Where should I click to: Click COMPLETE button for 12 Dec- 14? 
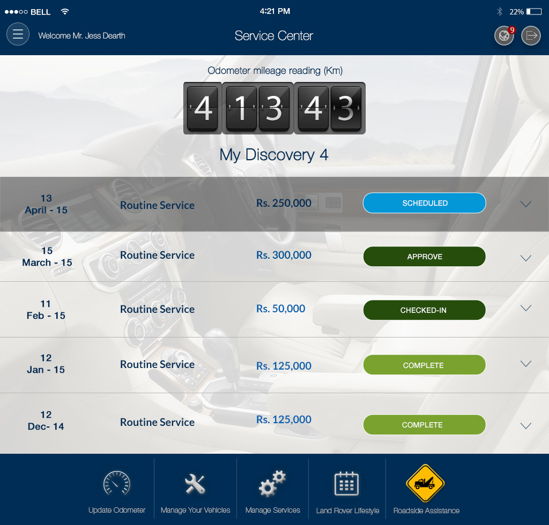pyautogui.click(x=425, y=425)
